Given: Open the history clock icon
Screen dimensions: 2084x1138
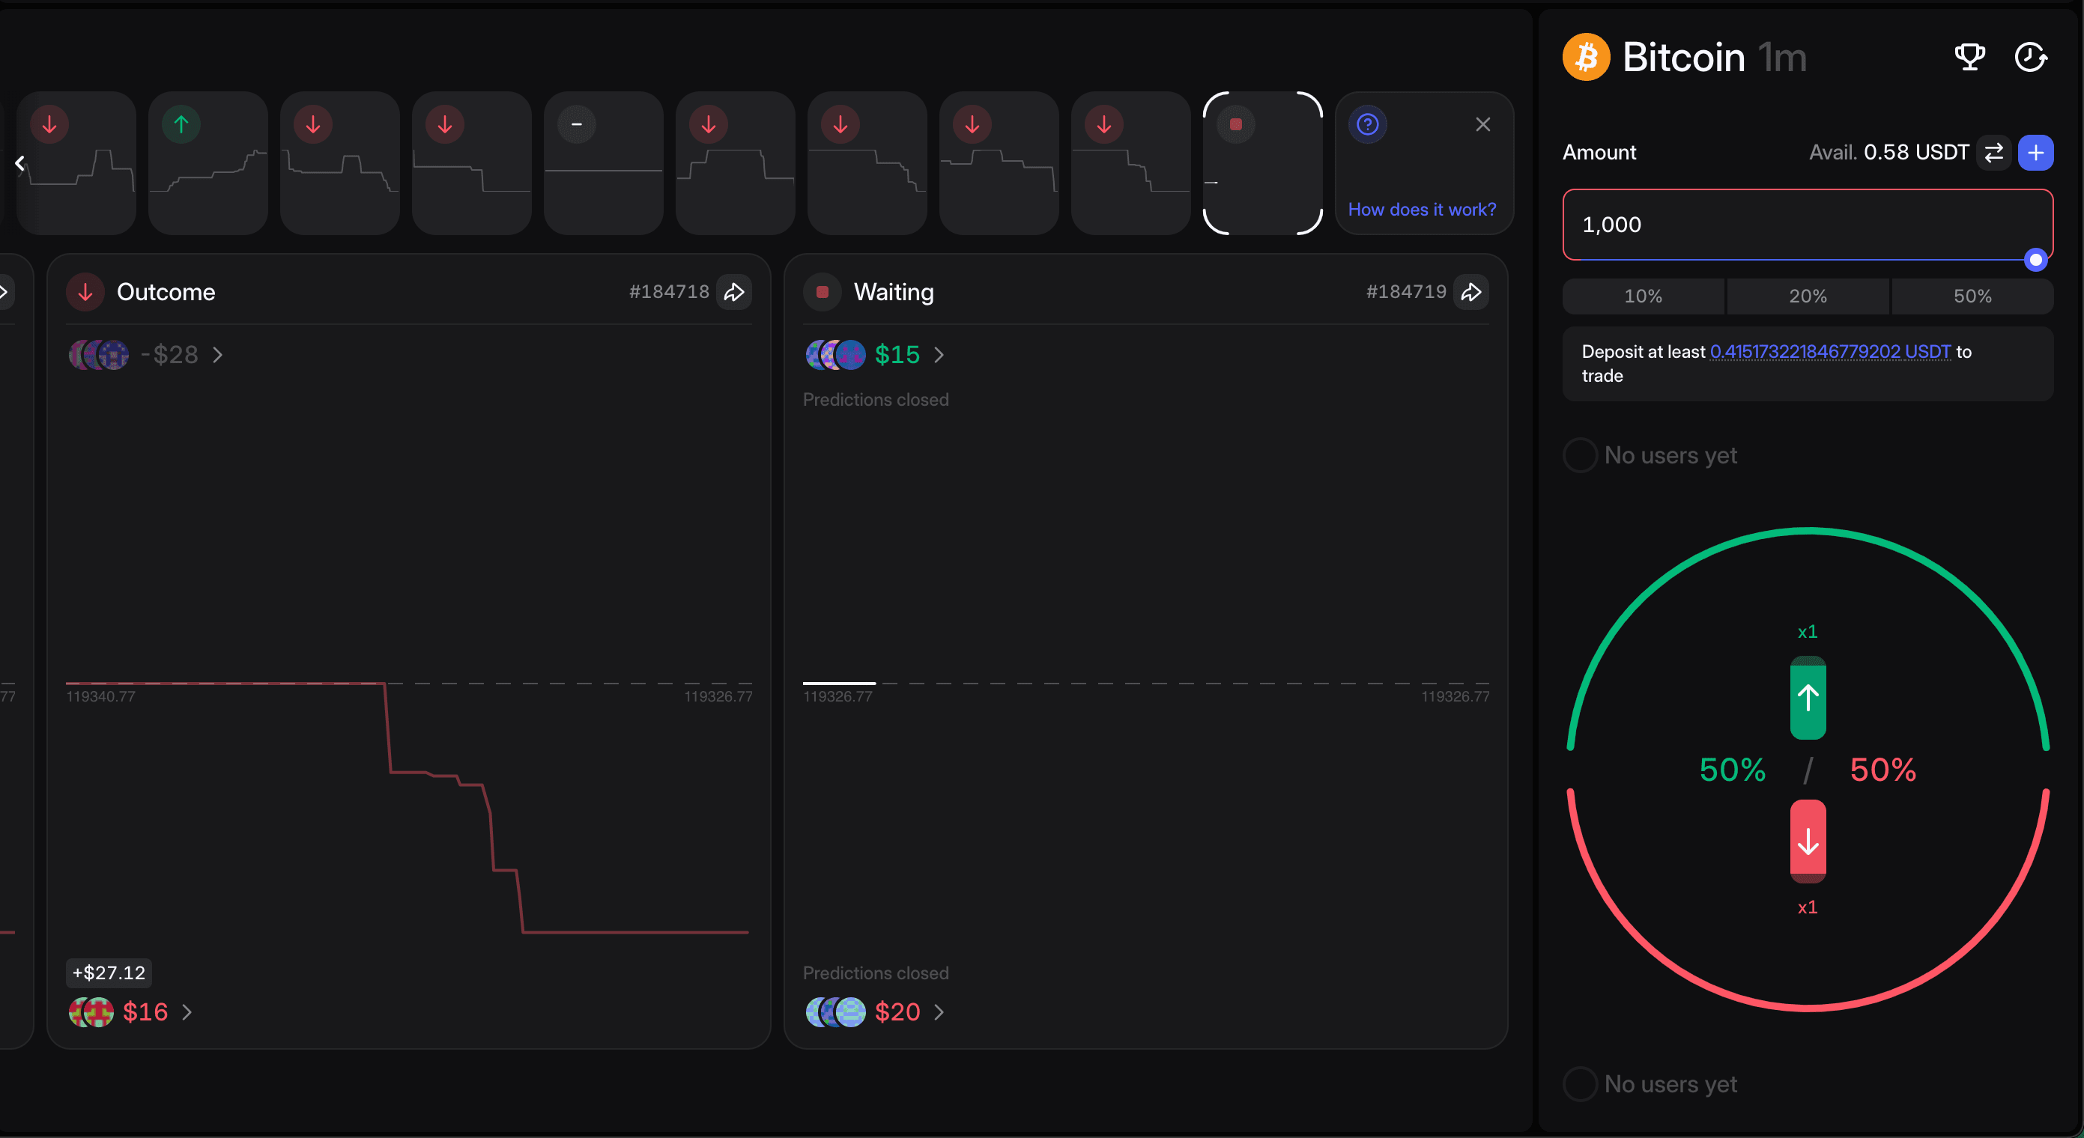Looking at the screenshot, I should coord(2030,58).
